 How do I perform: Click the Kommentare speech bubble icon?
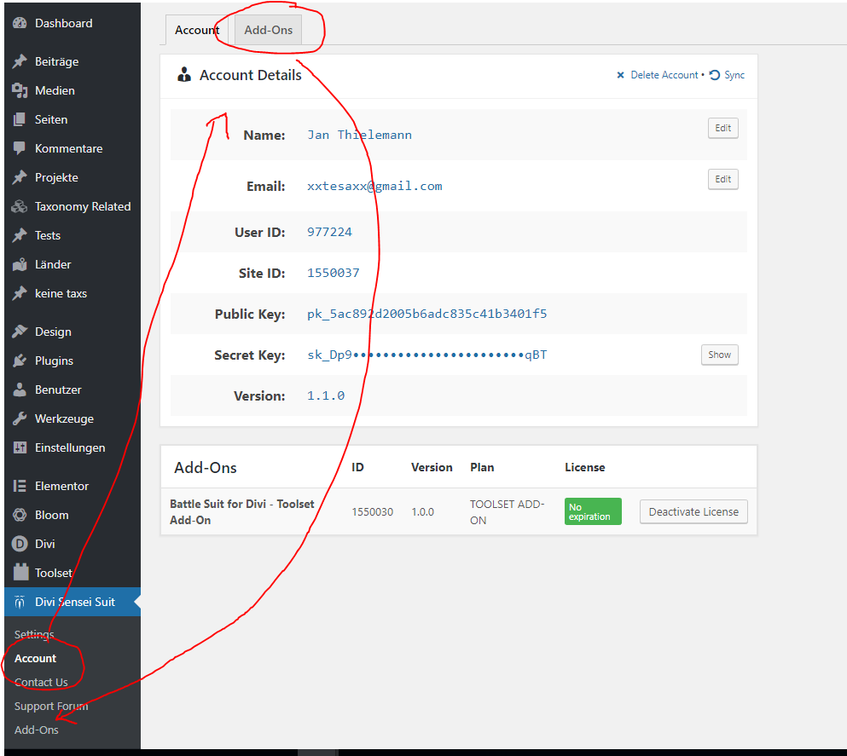(x=20, y=148)
